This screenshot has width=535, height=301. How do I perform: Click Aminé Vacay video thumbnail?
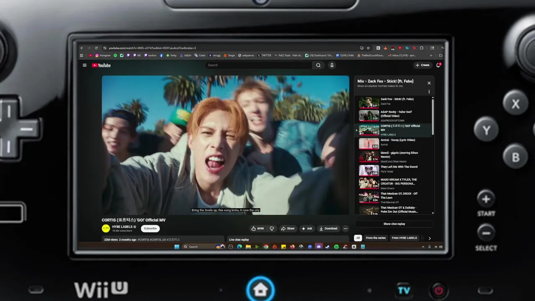[369, 143]
